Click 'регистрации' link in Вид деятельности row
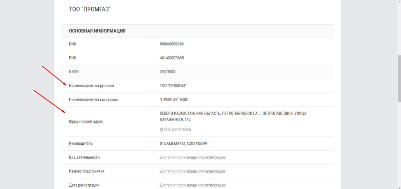Image resolution: width=401 pixels, height=189 pixels. pyautogui.click(x=215, y=157)
